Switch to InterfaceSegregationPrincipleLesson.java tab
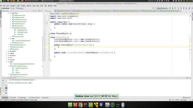The width and height of the screenshot is (193, 108). (x=127, y=11)
